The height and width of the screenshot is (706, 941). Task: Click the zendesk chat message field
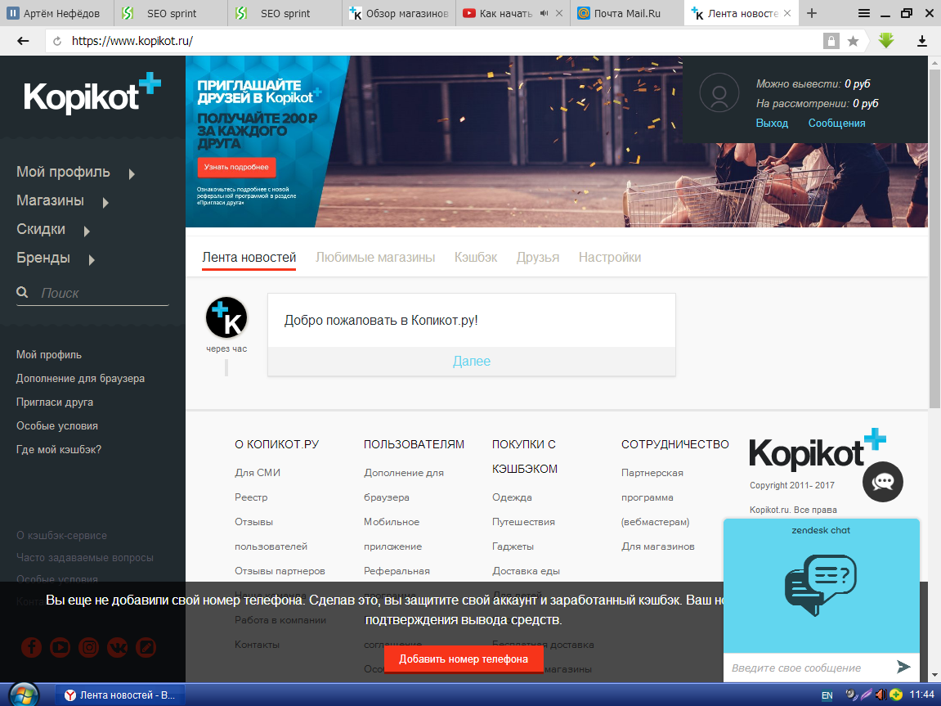(x=809, y=668)
